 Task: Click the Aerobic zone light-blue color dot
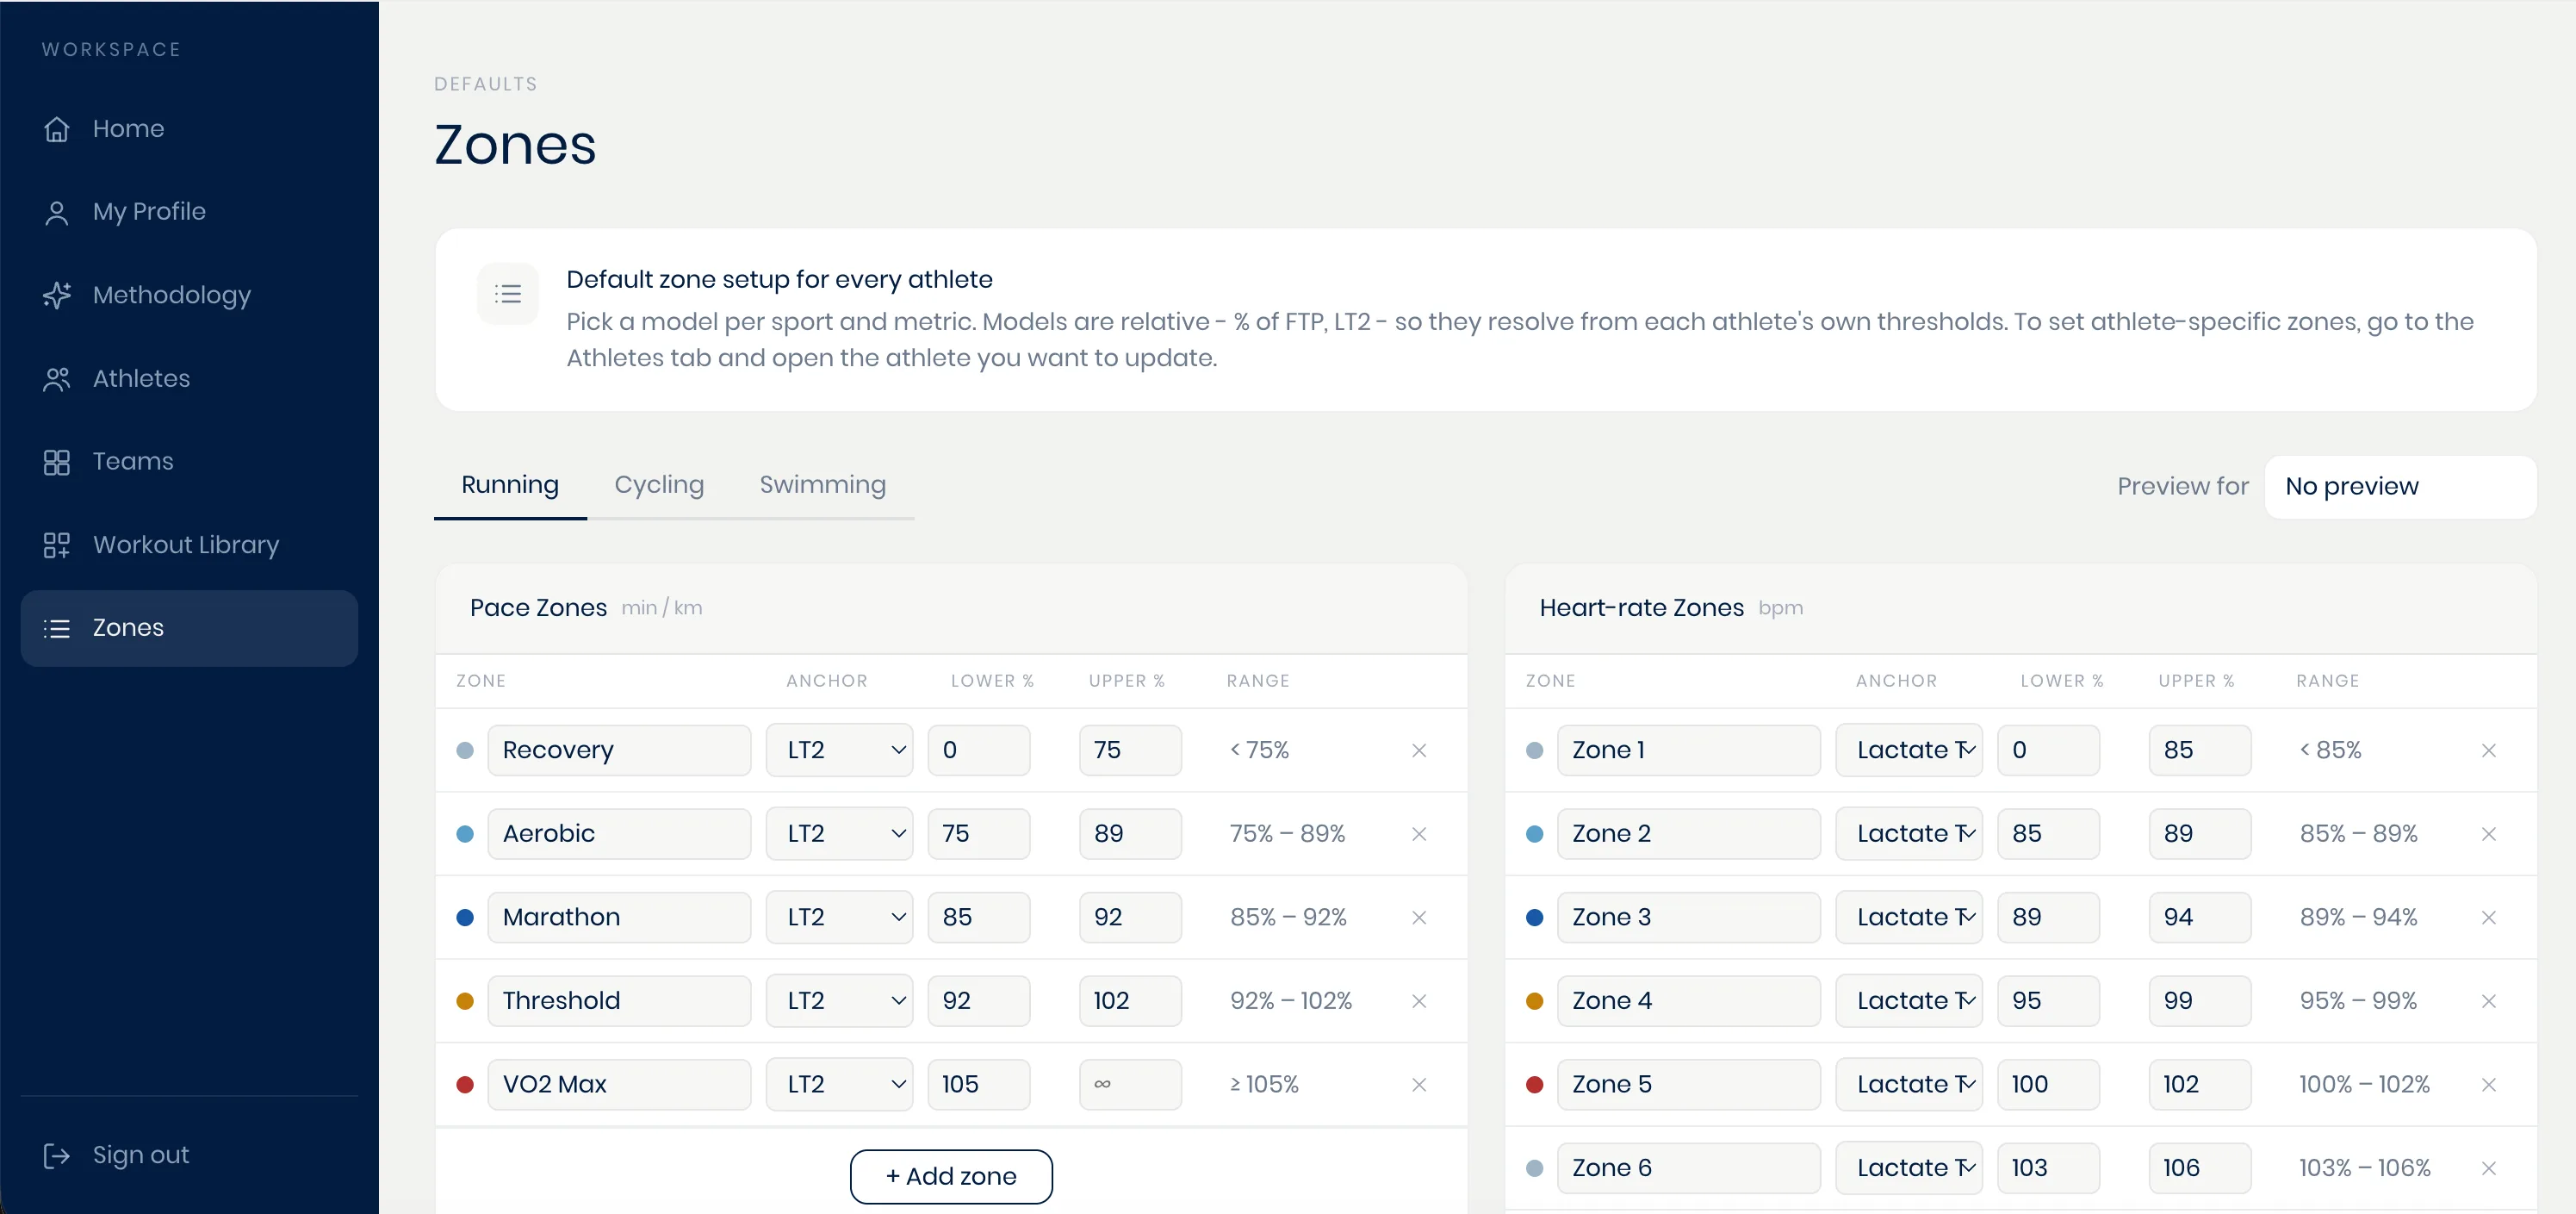click(x=465, y=834)
